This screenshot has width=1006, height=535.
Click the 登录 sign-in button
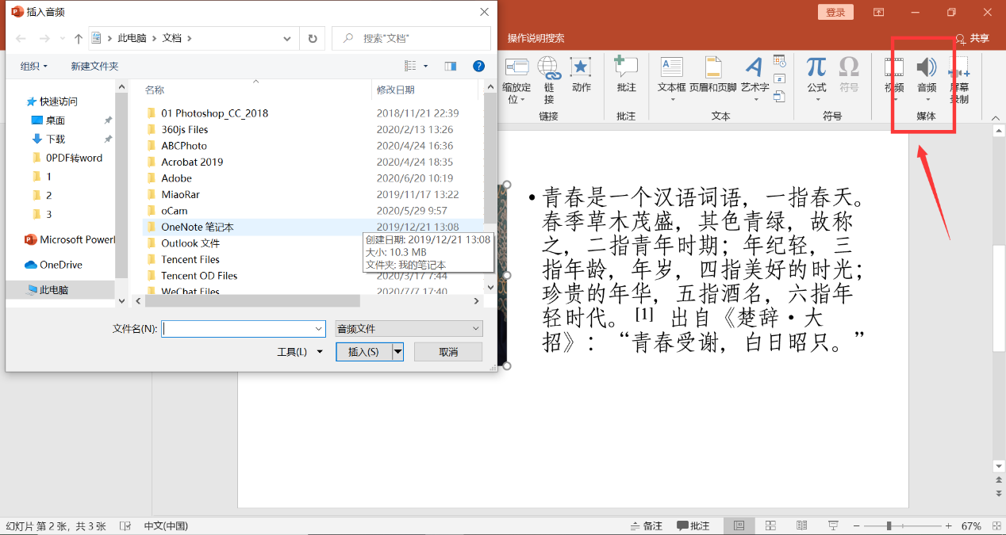click(835, 12)
